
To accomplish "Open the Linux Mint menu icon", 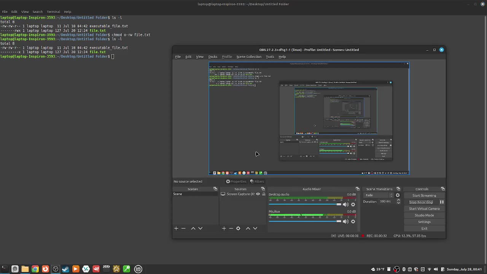I will [x=138, y=269].
